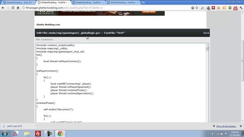Click the system clock in the tray
244x137 pixels.
pyautogui.click(x=235, y=134)
